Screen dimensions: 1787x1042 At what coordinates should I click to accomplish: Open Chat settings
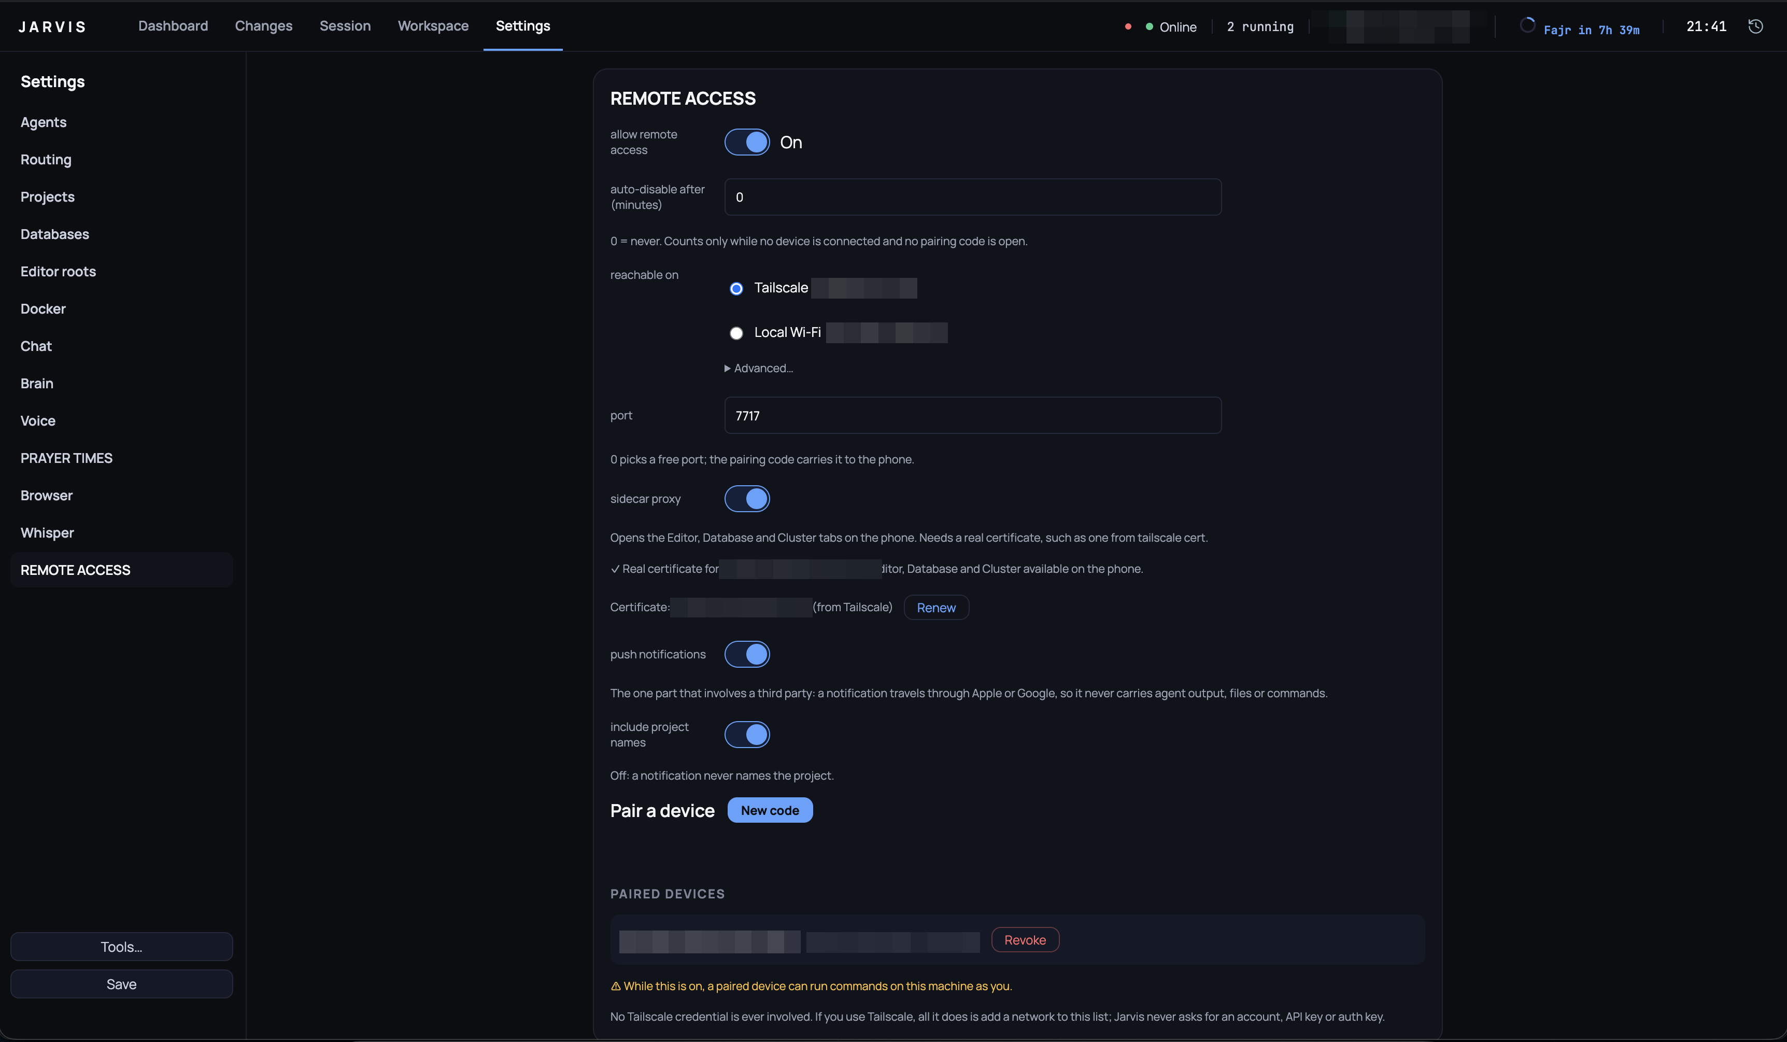click(121, 346)
